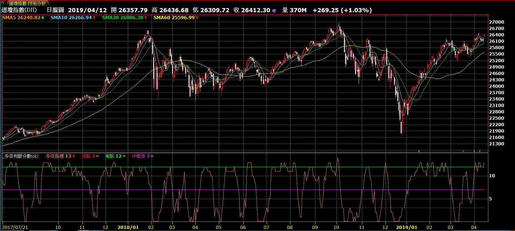Image resolution: width=515 pixels, height=231 pixels.
Task: Click the 2017/07/21 start date label
Action: [x=15, y=227]
